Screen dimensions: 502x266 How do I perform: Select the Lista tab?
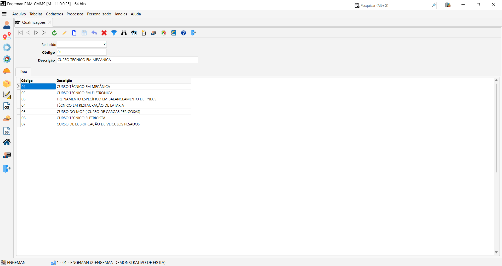23,72
